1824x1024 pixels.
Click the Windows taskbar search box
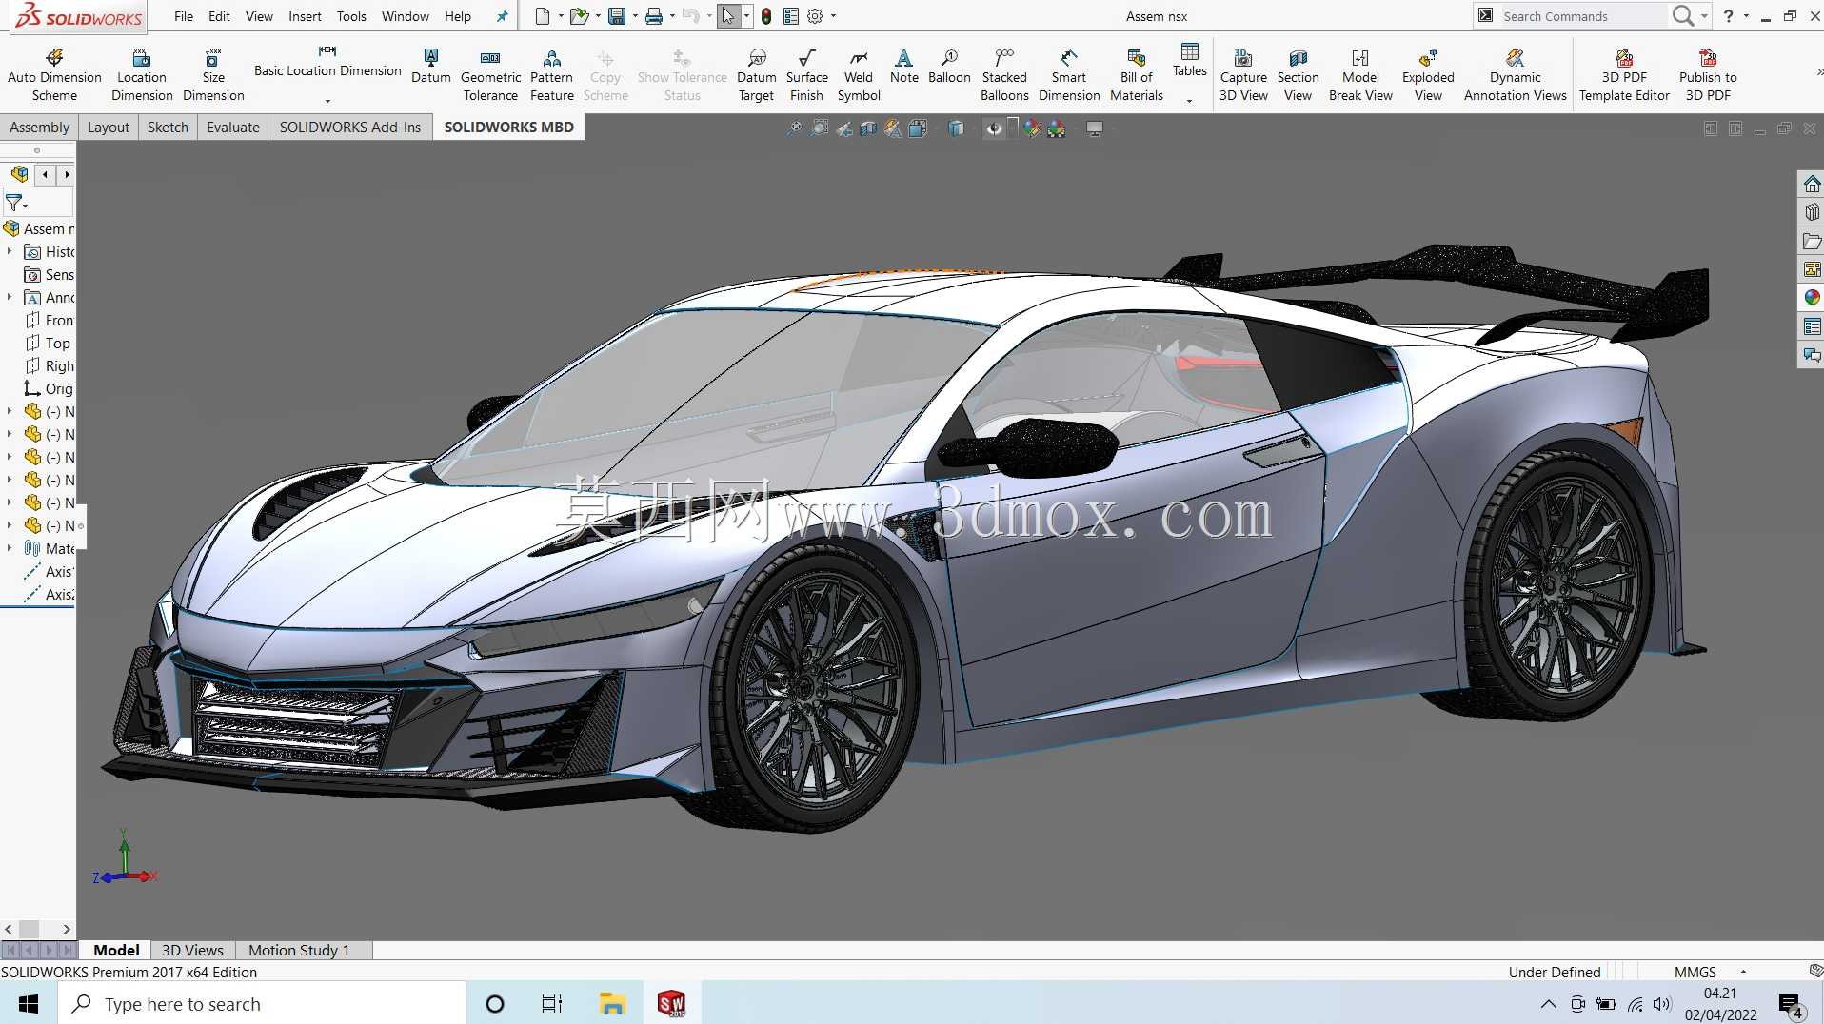point(262,1003)
